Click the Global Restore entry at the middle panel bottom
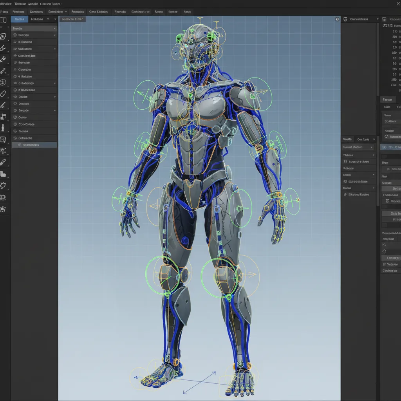Screen dimensions: 401x401 (359, 195)
